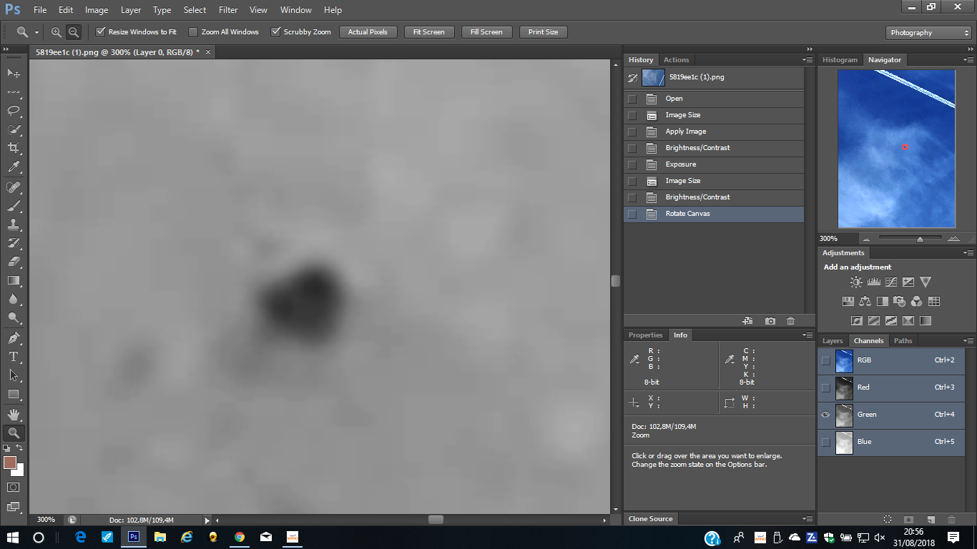Open the History panel options menu

tap(807, 60)
